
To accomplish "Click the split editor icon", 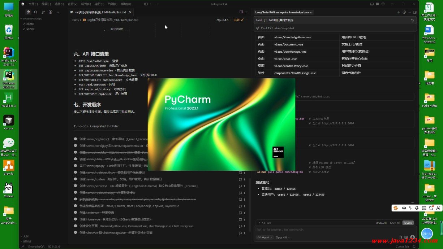I will [x=241, y=12].
